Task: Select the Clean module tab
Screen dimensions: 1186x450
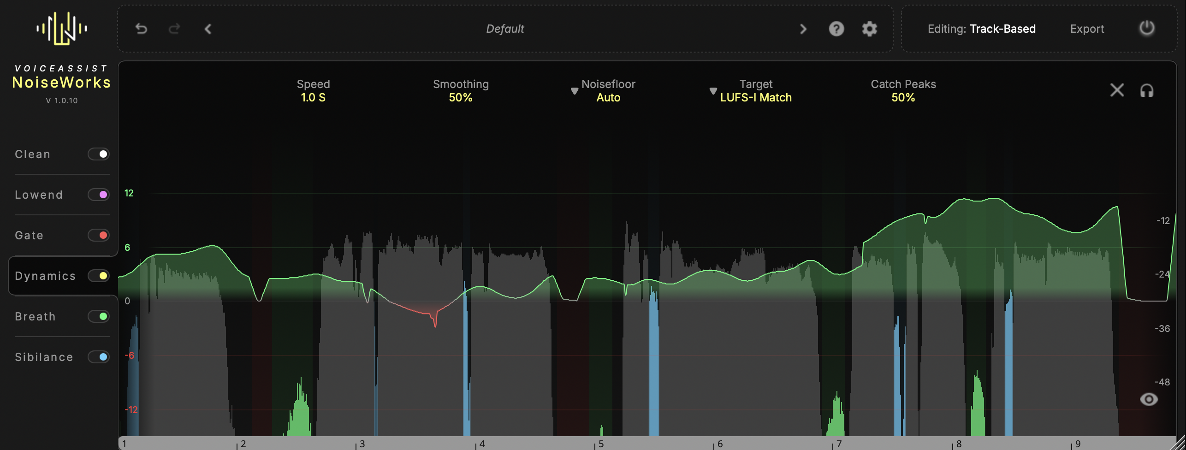Action: tap(32, 154)
